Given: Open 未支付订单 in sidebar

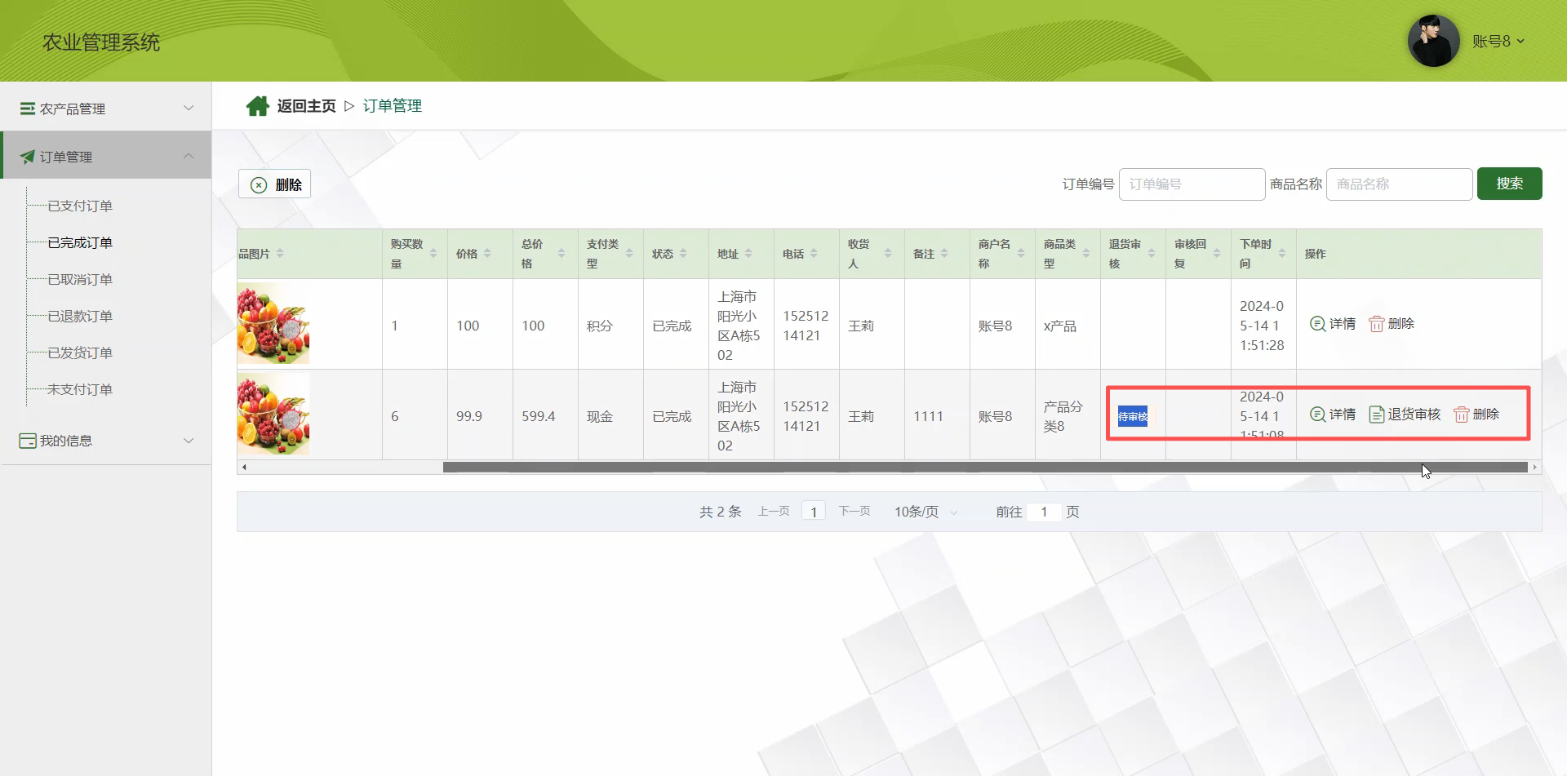Looking at the screenshot, I should click(80, 389).
